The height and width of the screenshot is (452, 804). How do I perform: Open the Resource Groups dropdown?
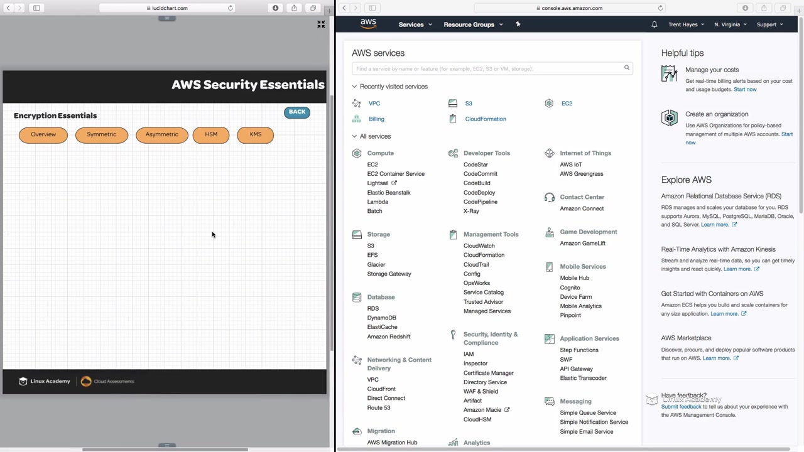point(473,24)
